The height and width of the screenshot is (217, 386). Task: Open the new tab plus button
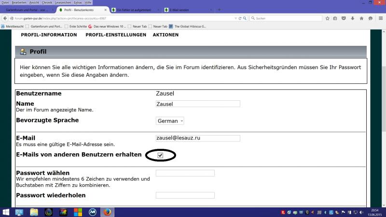[x=220, y=10]
